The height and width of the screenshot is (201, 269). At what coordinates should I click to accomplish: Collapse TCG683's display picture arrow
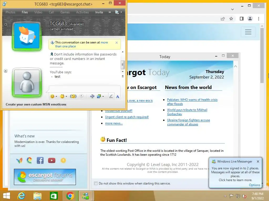click(x=6, y=24)
